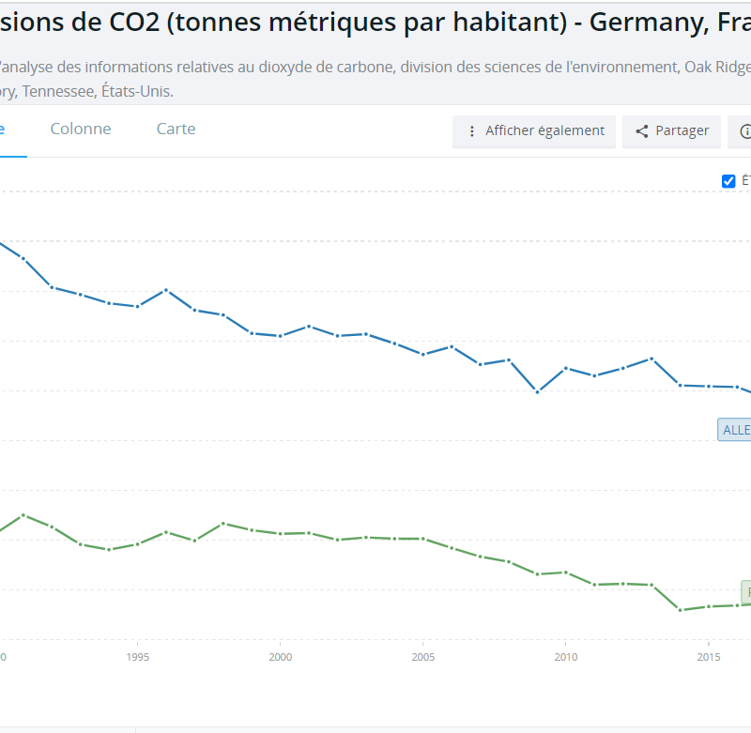
Task: Switch to the Colonne tab
Action: click(81, 130)
